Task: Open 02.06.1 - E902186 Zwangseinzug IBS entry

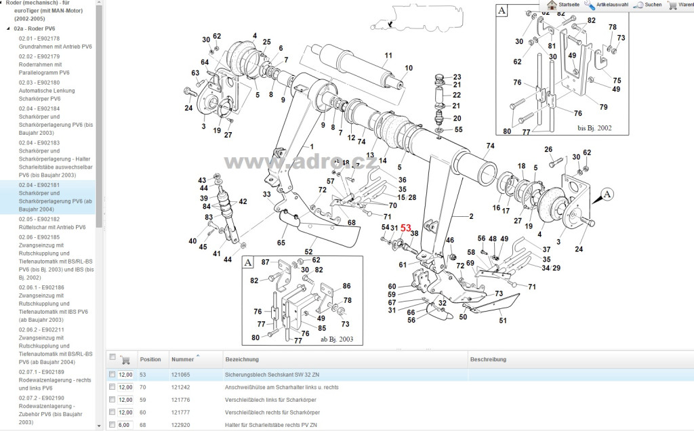Action: (53, 304)
